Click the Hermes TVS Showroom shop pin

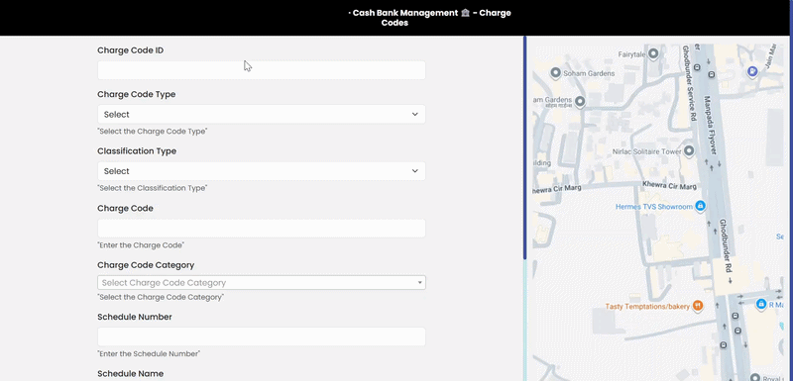tap(700, 206)
